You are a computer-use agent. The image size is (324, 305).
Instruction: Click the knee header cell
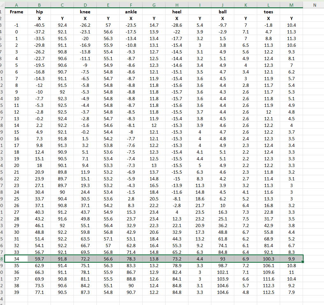(85, 12)
